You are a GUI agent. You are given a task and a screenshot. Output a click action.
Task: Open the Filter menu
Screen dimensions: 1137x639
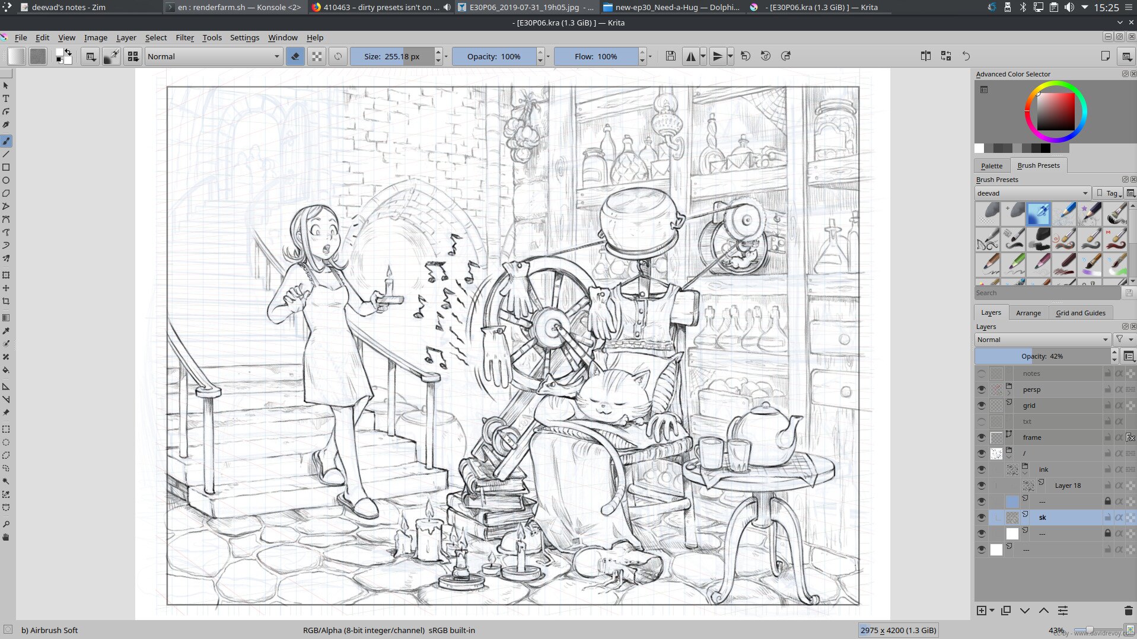point(184,37)
